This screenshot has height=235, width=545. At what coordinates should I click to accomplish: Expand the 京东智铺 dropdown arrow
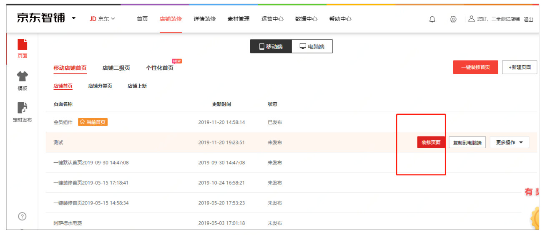click(x=74, y=19)
